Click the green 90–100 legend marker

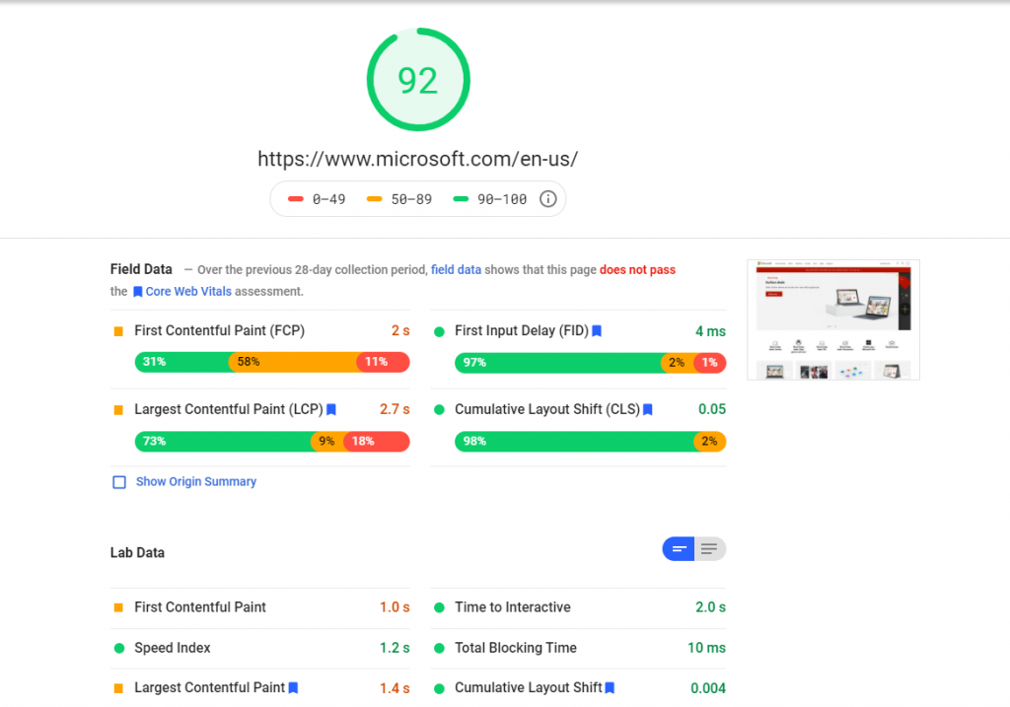[x=461, y=199]
